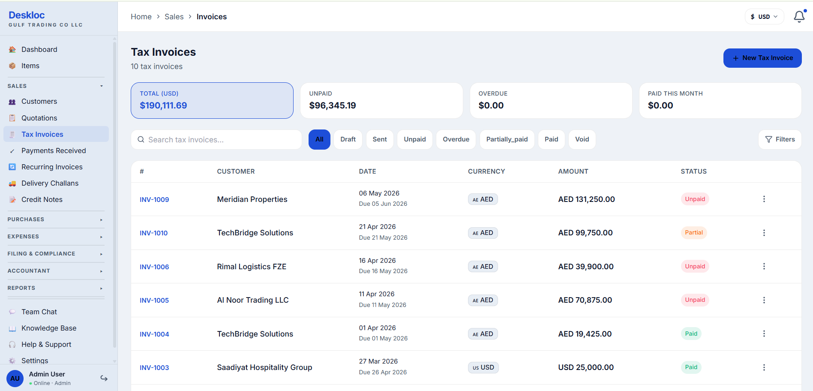Open invoice INV-1010
Screen dimensions: 813x391
pyautogui.click(x=153, y=233)
